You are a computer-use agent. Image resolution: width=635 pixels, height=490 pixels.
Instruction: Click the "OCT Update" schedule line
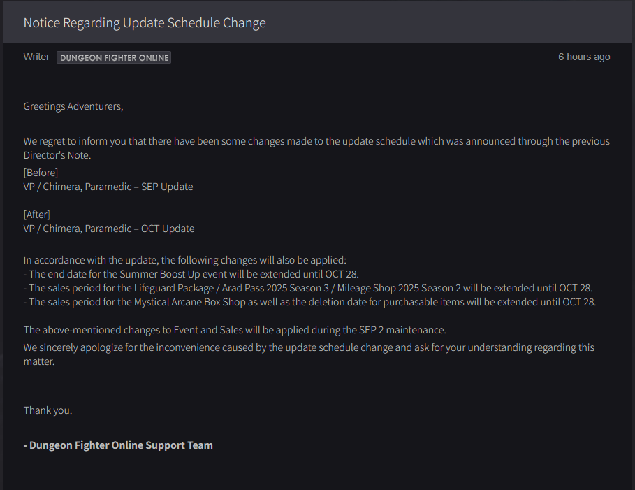(109, 229)
